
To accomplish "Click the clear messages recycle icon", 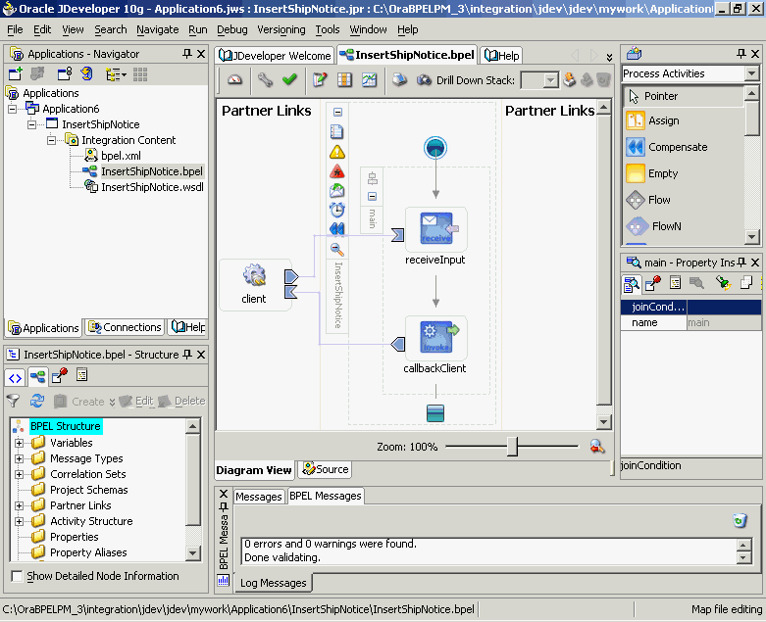I will pos(740,520).
